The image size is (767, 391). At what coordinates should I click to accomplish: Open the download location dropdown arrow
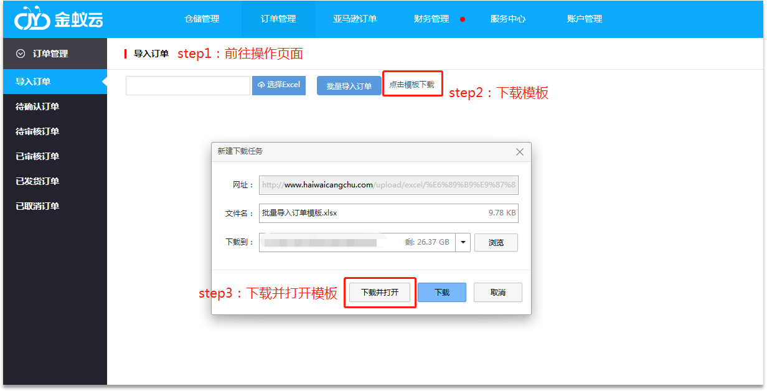463,243
